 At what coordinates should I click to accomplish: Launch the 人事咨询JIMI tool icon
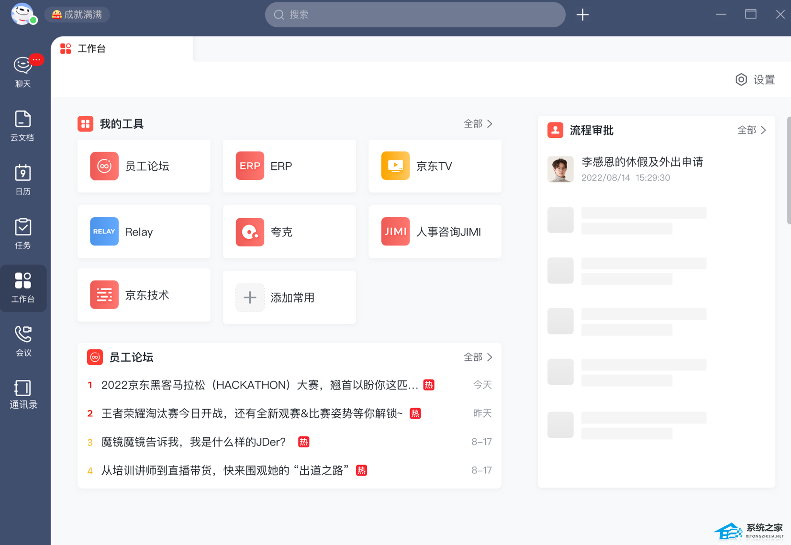click(395, 232)
